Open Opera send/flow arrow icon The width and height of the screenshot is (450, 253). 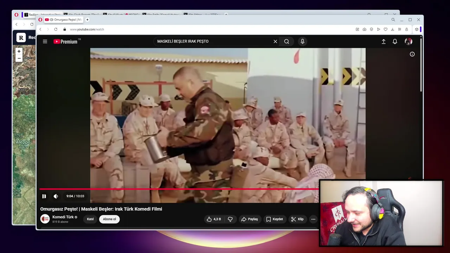click(378, 30)
